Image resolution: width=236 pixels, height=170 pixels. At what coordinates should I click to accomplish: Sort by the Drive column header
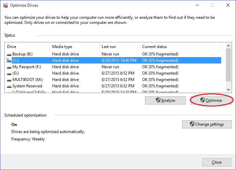click(x=27, y=47)
